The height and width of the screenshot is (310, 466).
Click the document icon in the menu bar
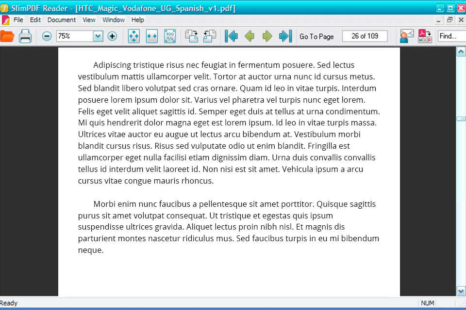pos(5,20)
